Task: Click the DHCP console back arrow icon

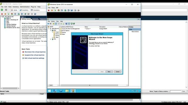Action: point(48,24)
